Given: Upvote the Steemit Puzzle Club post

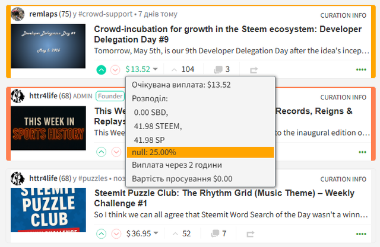Looking at the screenshot, I should click(102, 234).
